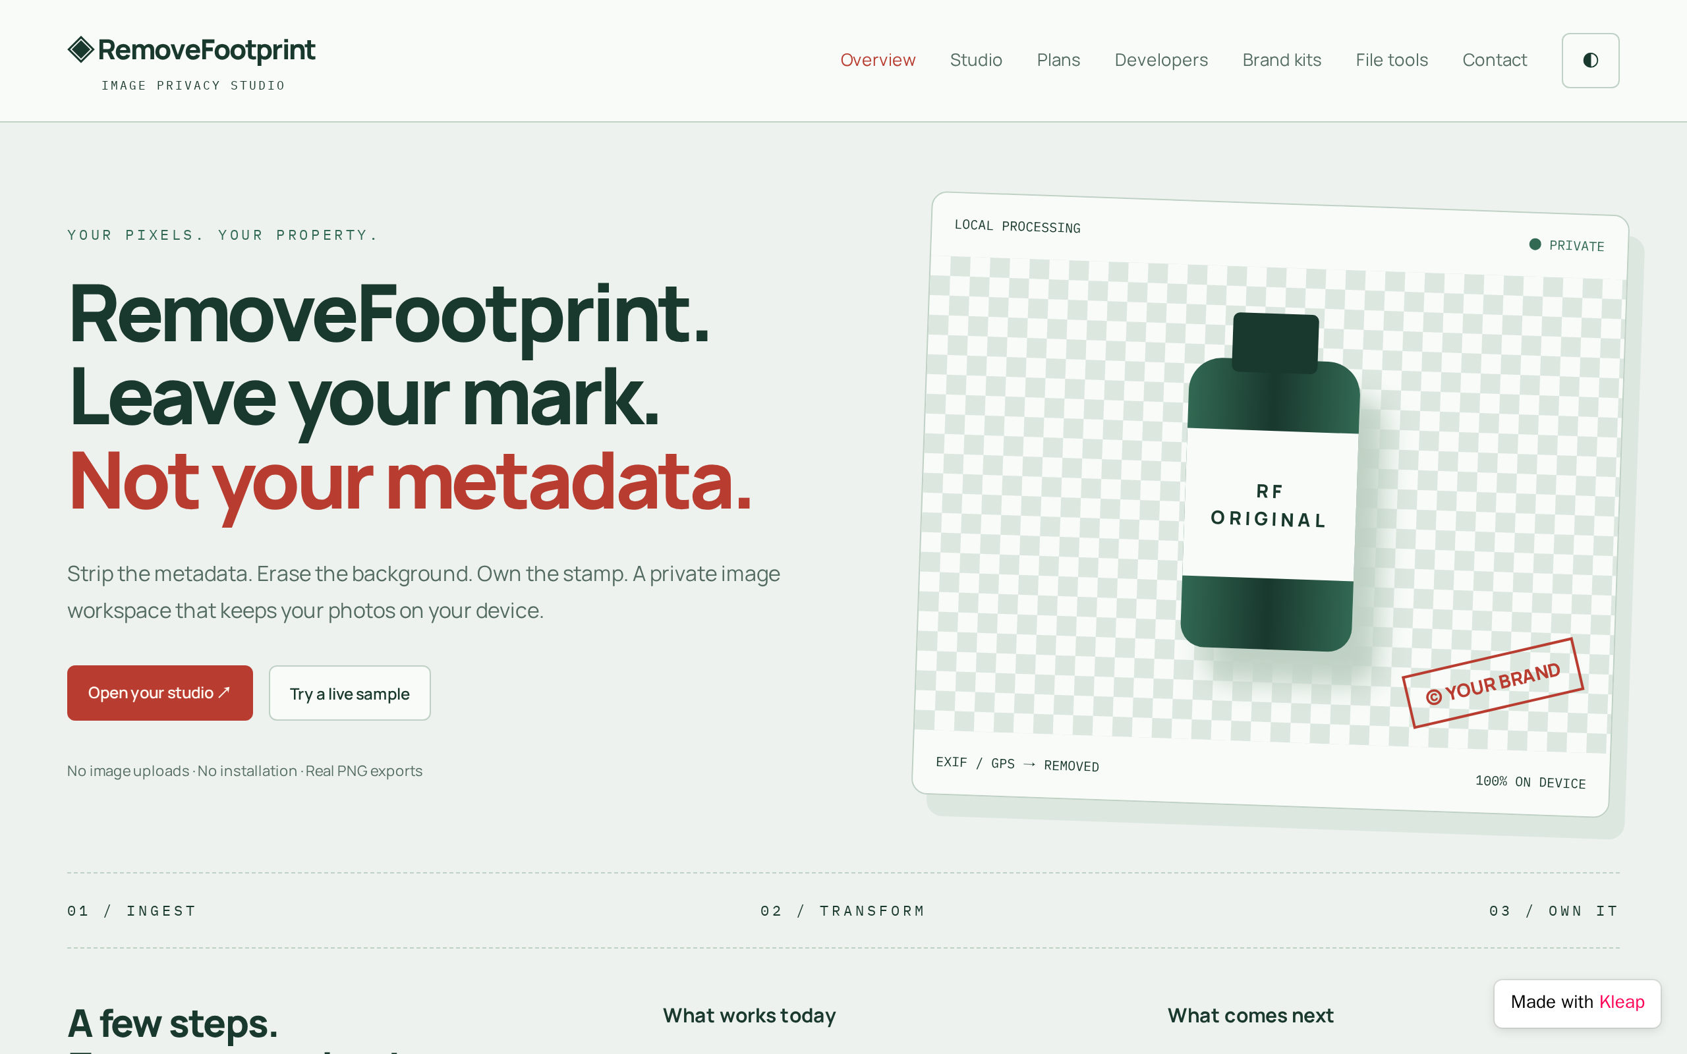Open the Plans page
This screenshot has width=1687, height=1054.
point(1058,60)
